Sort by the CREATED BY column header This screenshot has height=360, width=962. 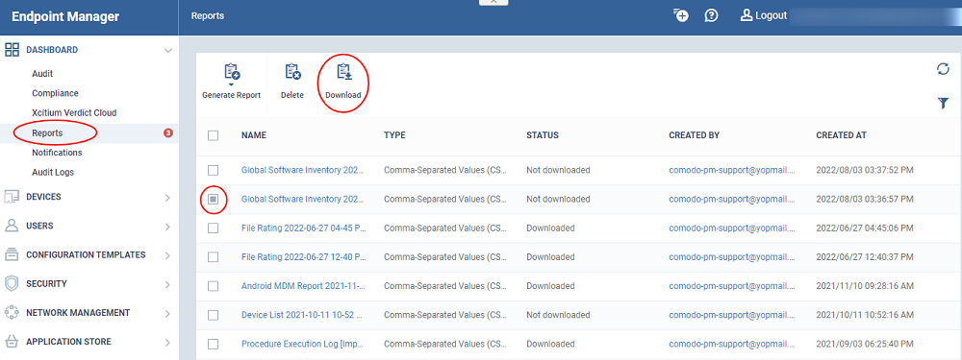pyautogui.click(x=694, y=135)
